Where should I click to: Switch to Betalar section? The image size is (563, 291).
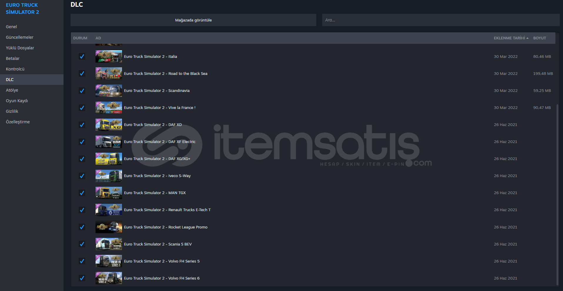tap(32, 58)
